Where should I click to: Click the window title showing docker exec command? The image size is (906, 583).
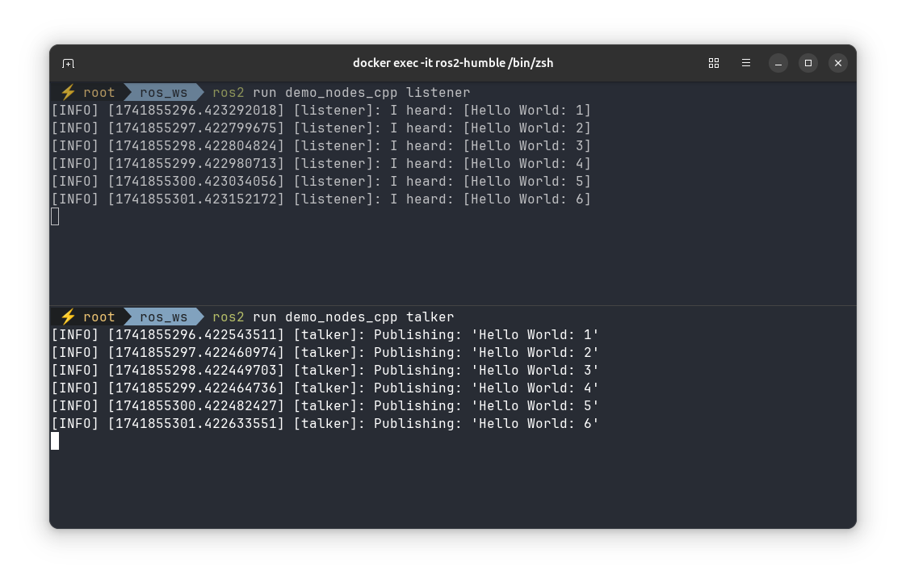point(453,62)
